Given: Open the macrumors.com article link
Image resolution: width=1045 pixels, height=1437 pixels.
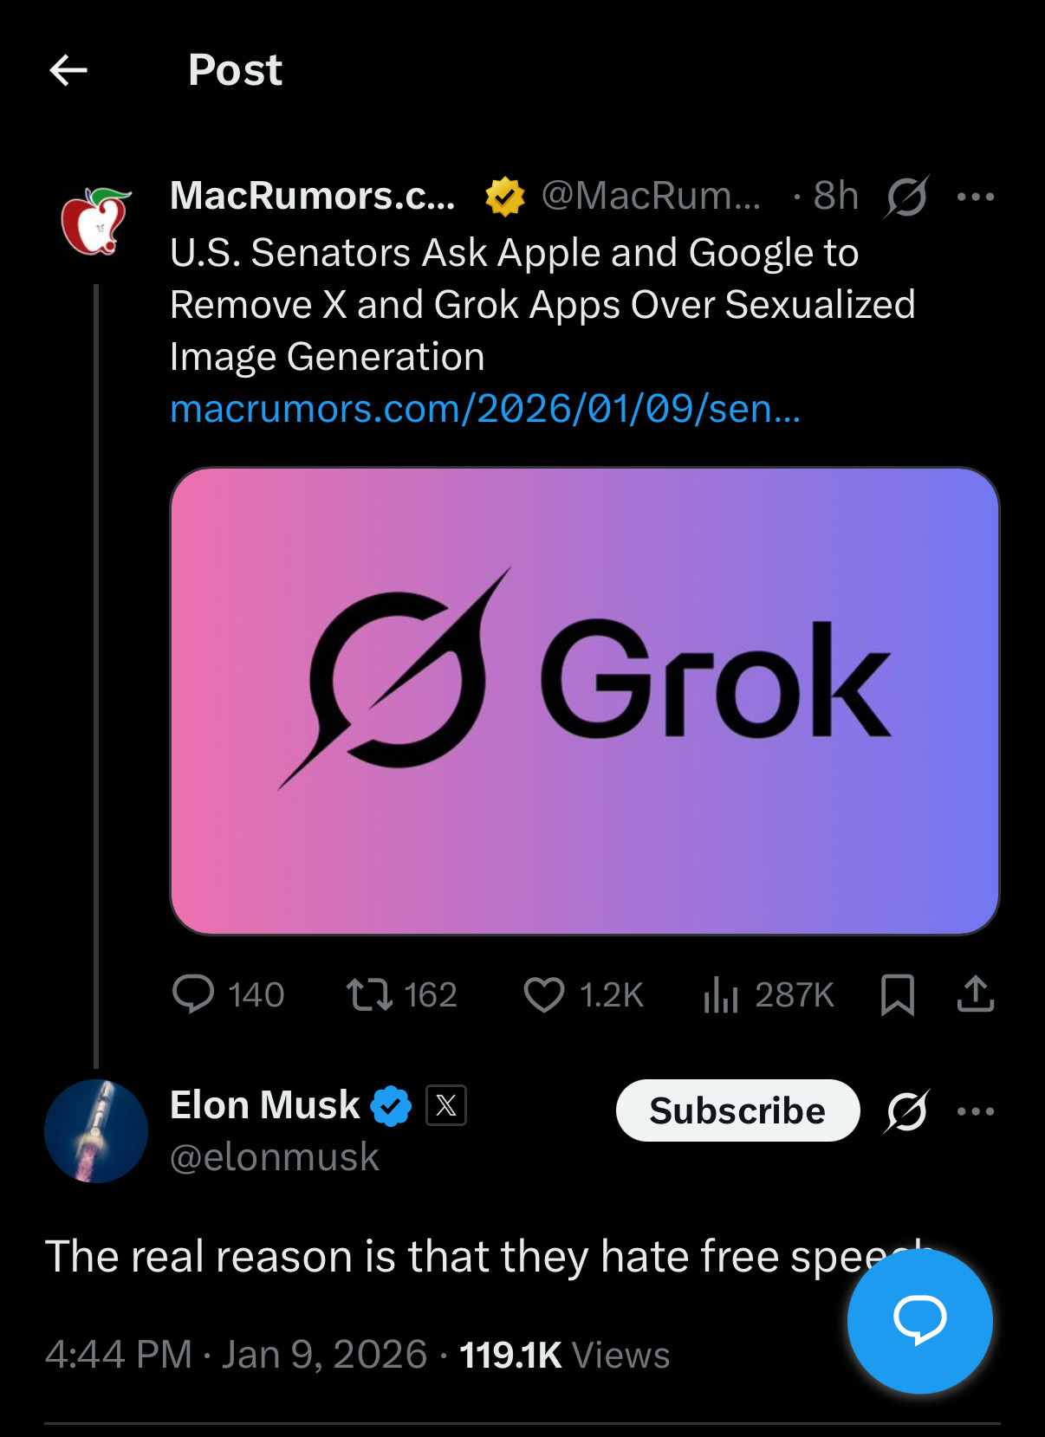Looking at the screenshot, I should coord(485,408).
